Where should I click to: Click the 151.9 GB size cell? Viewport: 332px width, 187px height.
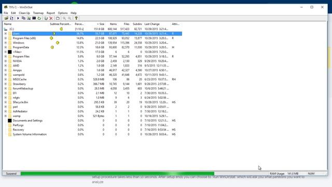coord(99,29)
